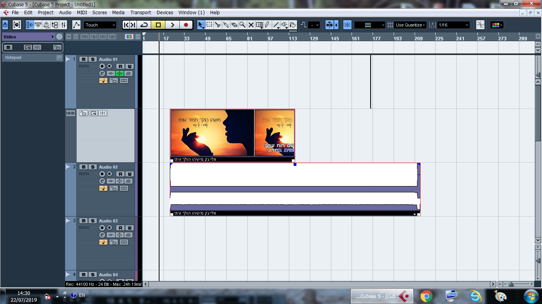Viewport: 542px width, 304px height.
Task: Pick the Line tool
Action: pos(276,25)
